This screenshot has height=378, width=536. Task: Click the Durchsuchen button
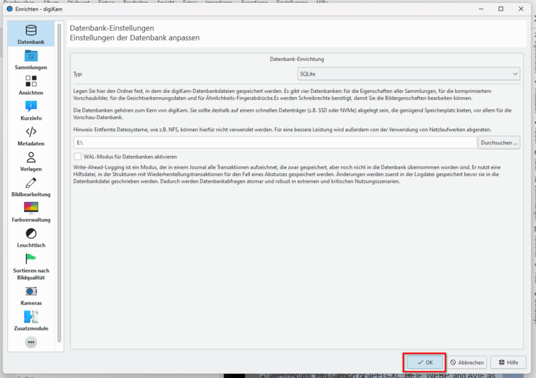[498, 143]
